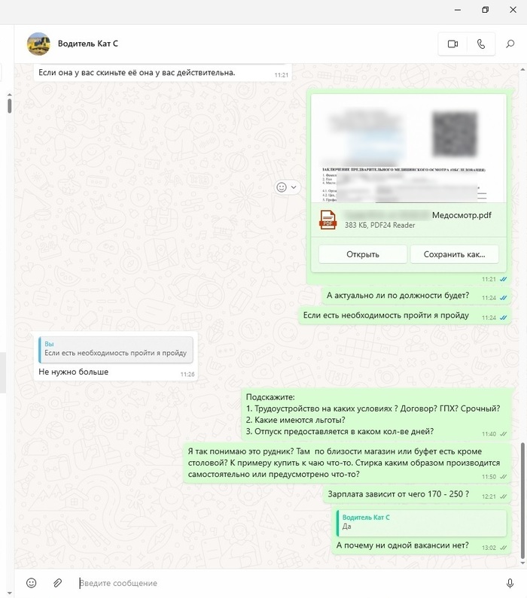
Task: Open search in chat magnifier icon
Action: [x=510, y=44]
